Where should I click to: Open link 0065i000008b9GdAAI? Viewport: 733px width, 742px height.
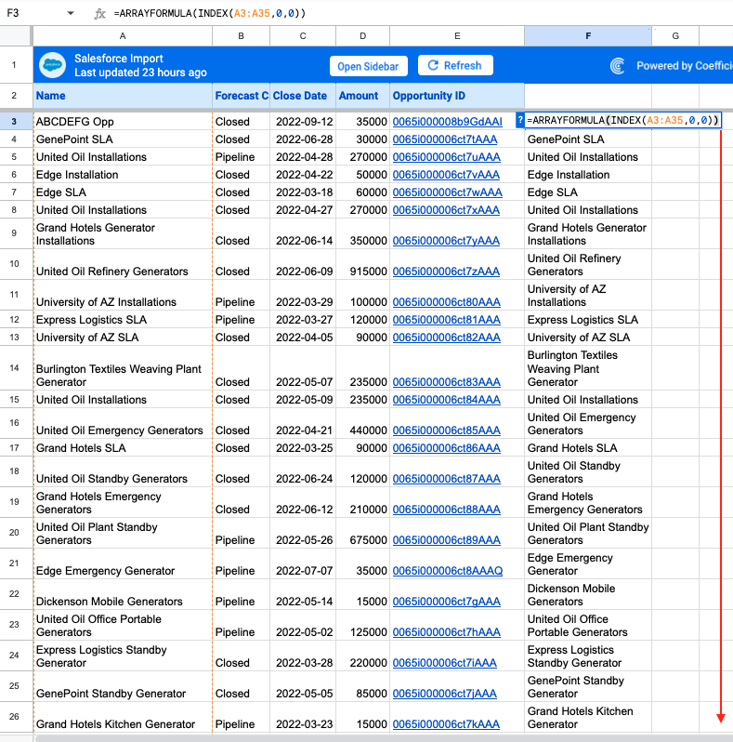click(x=447, y=122)
